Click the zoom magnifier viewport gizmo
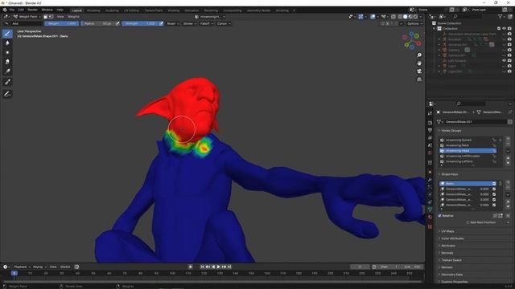The height and width of the screenshot is (289, 515). (x=419, y=55)
